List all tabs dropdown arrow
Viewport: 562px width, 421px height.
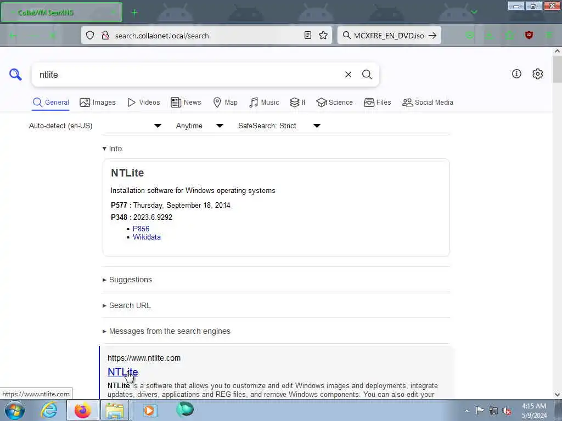pos(474,12)
